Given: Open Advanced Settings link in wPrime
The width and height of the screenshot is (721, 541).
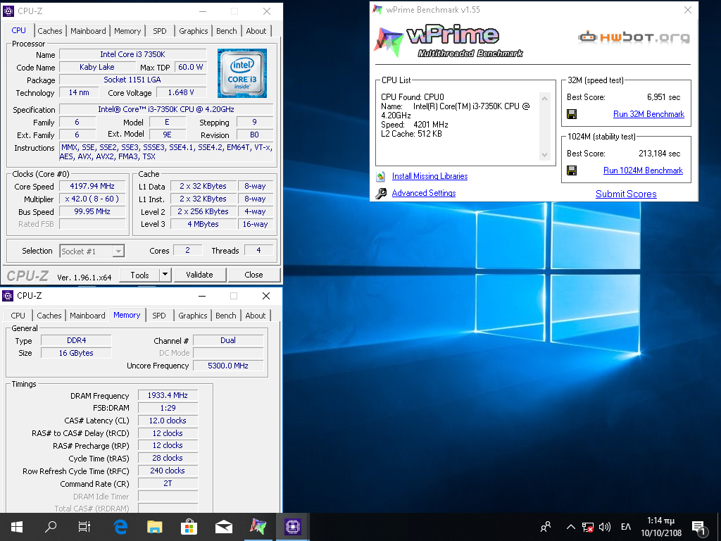Looking at the screenshot, I should point(423,193).
